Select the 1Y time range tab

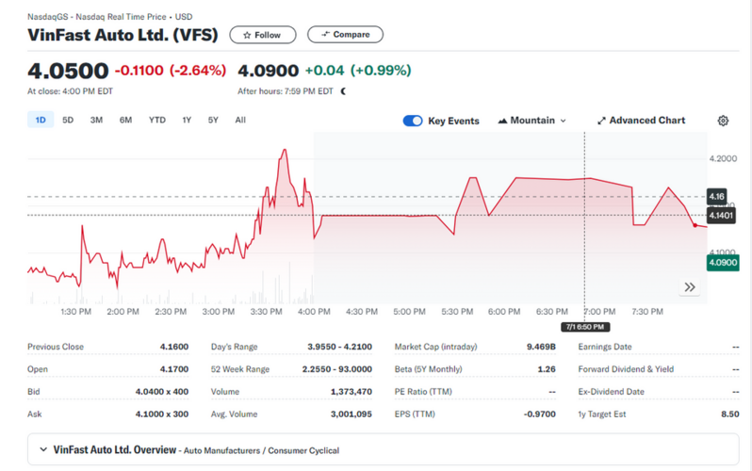pyautogui.click(x=187, y=120)
